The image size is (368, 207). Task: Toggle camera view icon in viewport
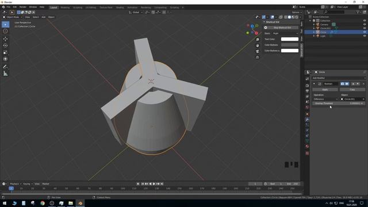pyautogui.click(x=258, y=51)
